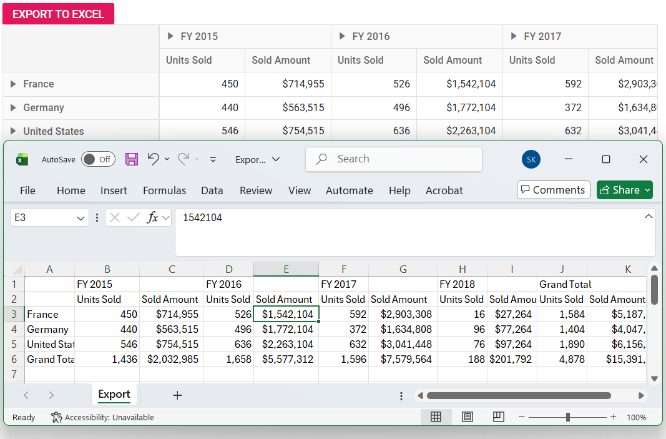Open the Formulas ribbon tab

tap(164, 190)
